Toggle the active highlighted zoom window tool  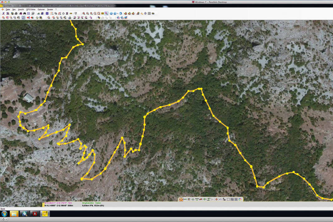click(106, 13)
